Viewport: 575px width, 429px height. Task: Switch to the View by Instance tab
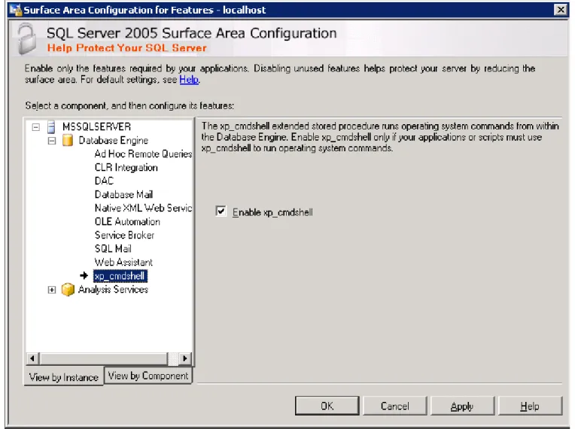(x=64, y=377)
